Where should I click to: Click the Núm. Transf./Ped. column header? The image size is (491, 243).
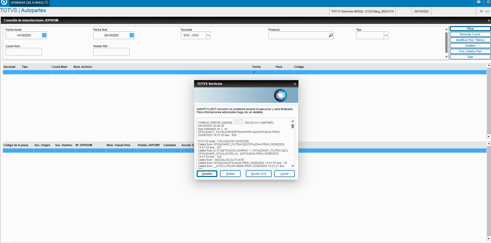click(x=119, y=145)
